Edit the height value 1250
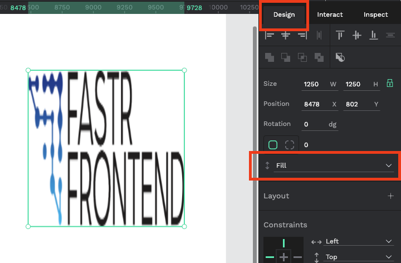401x263 pixels. 361,85
